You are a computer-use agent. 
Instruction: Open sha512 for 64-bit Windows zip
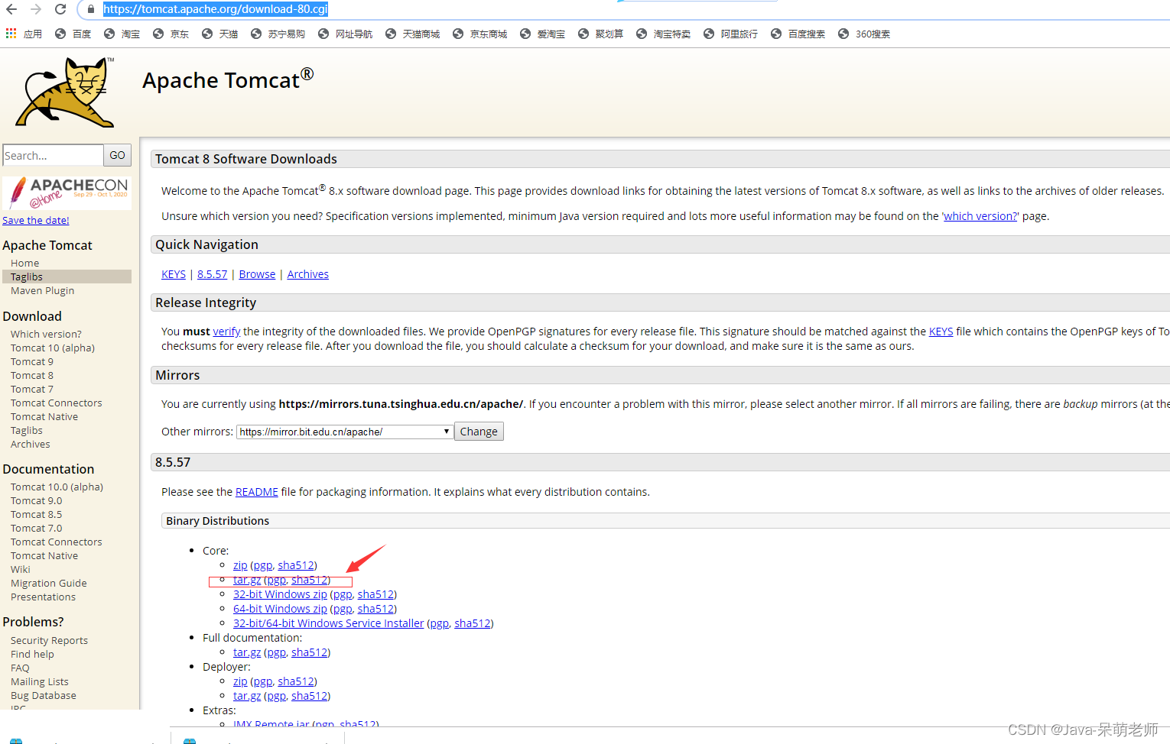375,609
